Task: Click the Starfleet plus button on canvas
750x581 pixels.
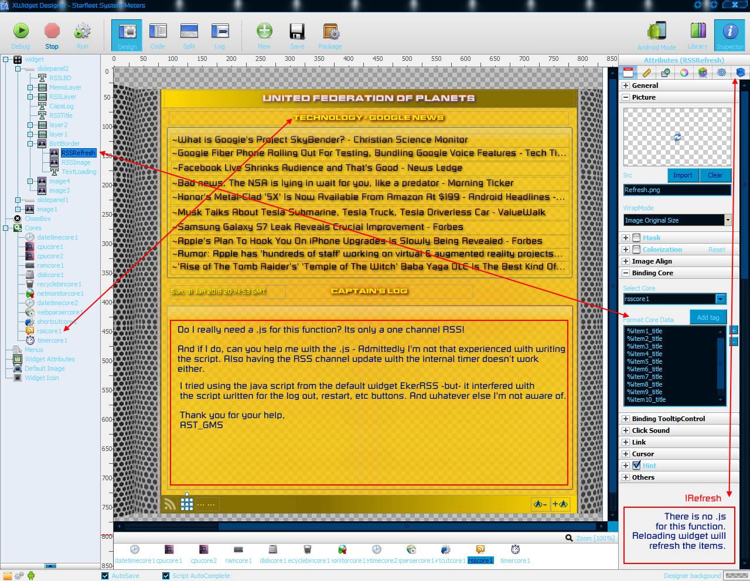Action: 560,504
